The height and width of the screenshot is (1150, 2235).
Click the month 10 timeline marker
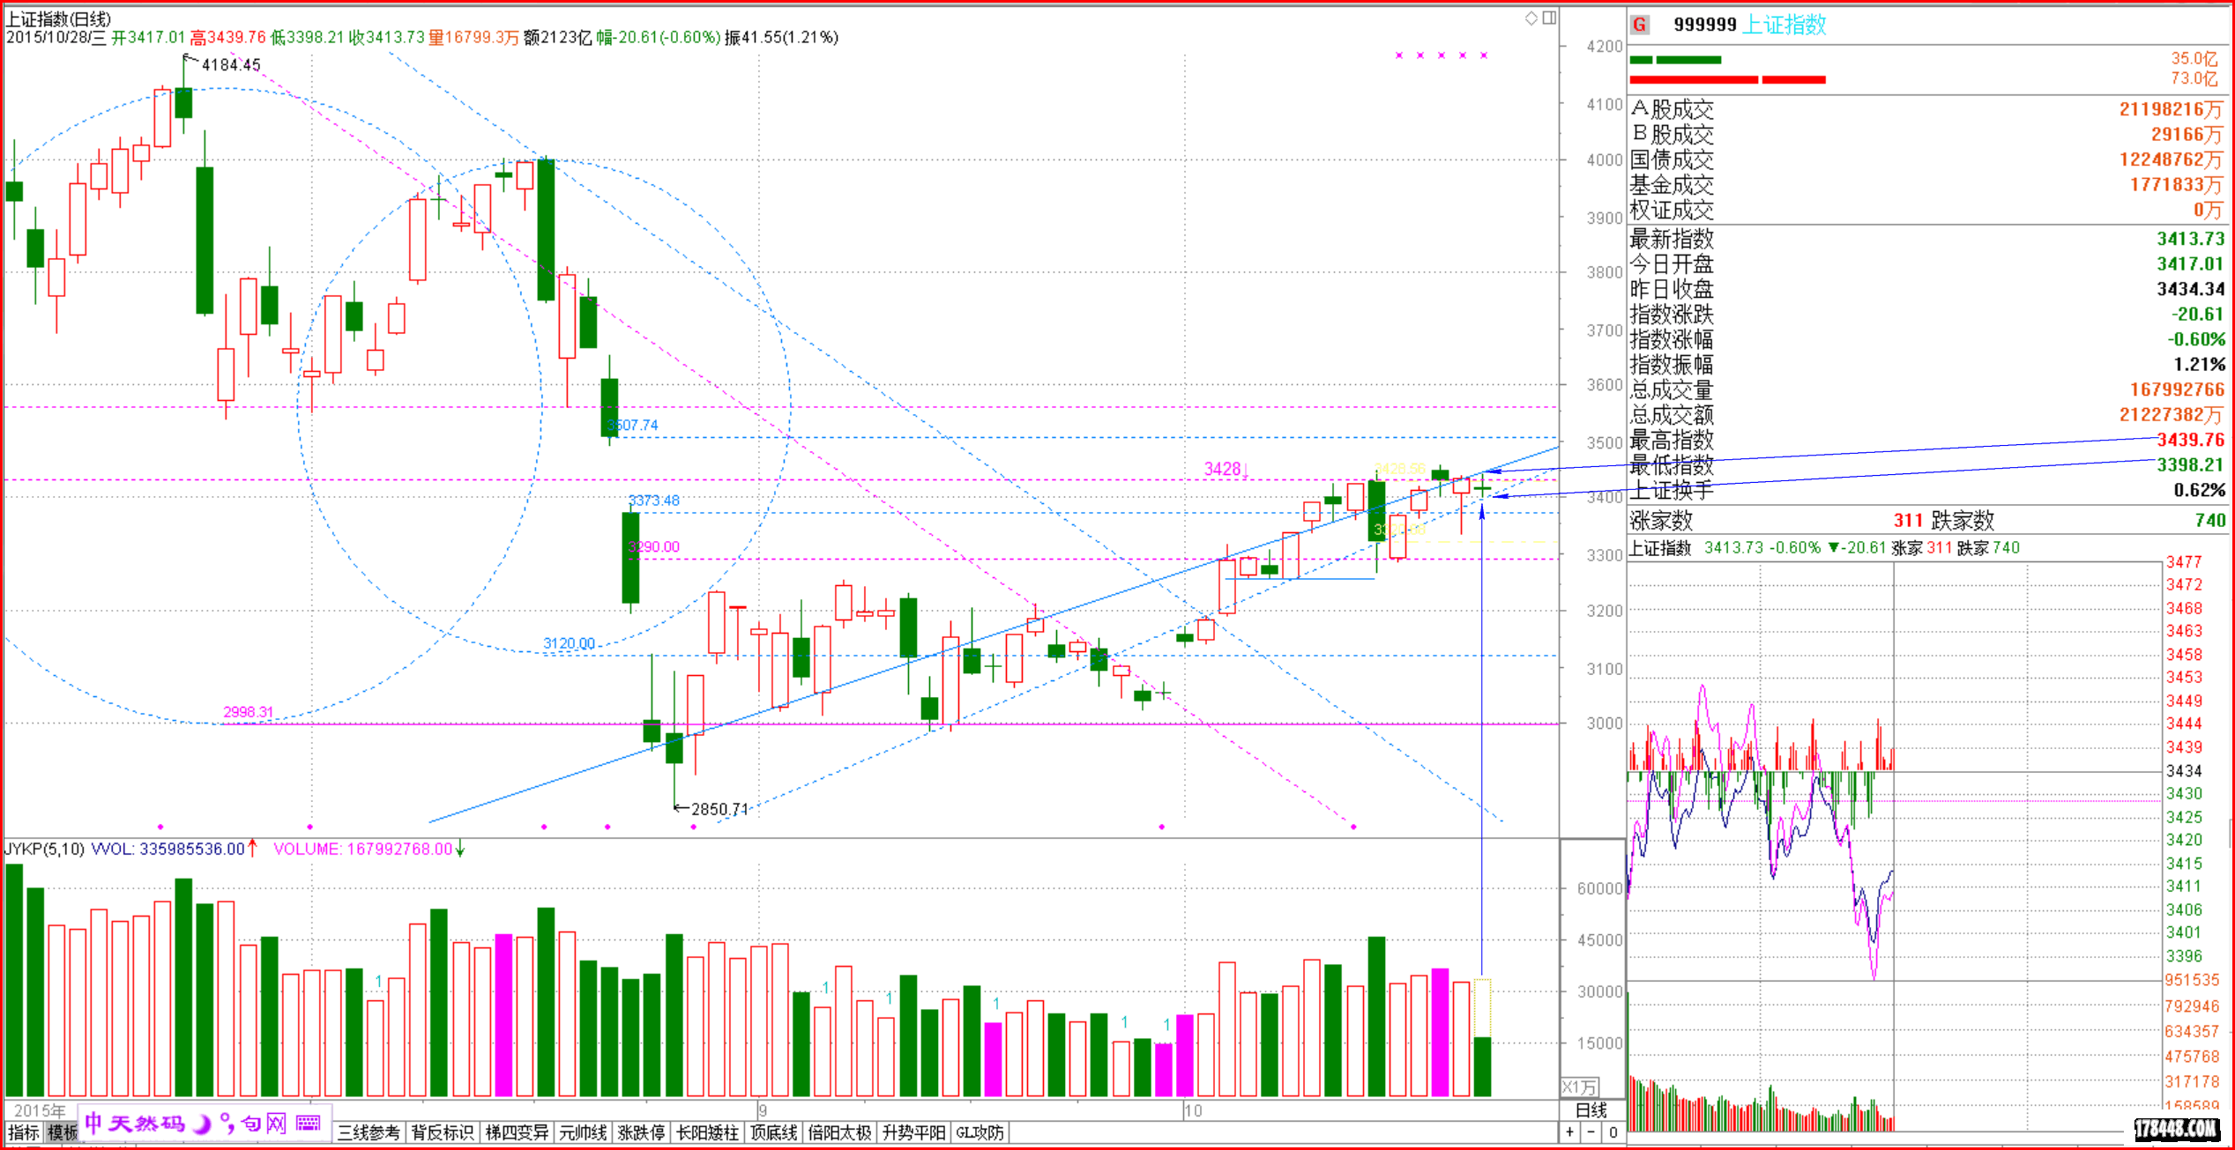(1192, 1110)
